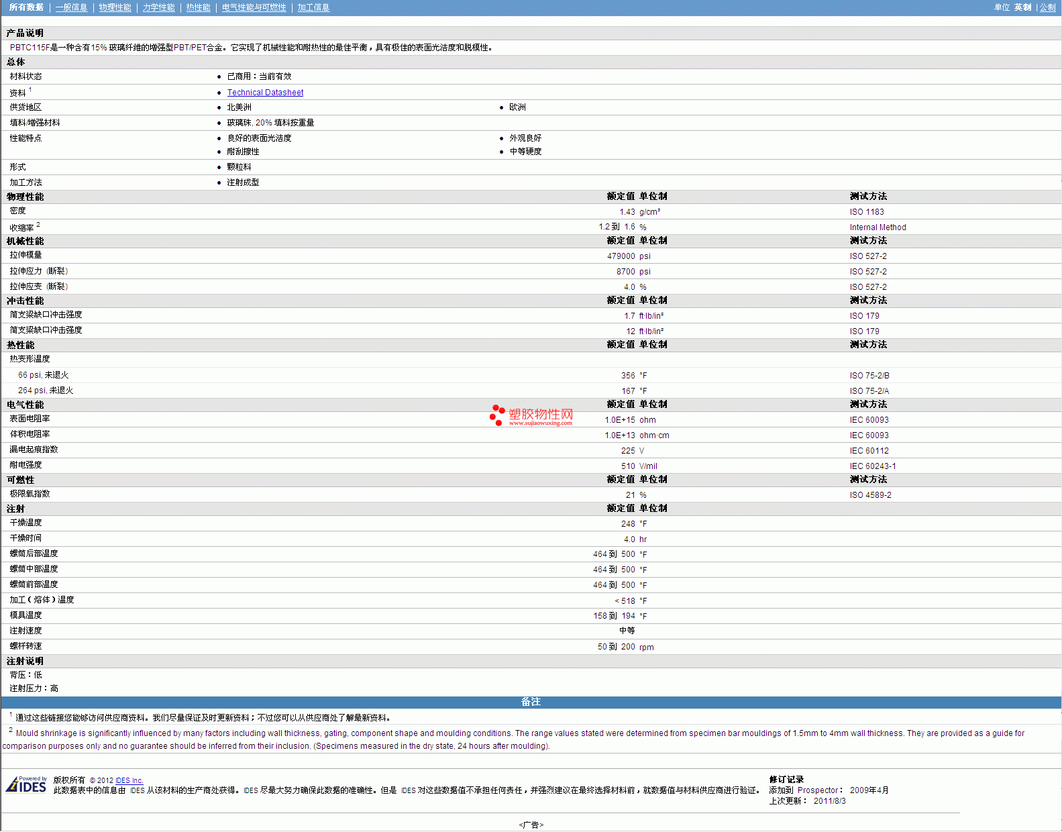Viewport: 1062px width, 832px height.
Task: Click footnote 1 marker beside 资料
Action: tap(30, 90)
